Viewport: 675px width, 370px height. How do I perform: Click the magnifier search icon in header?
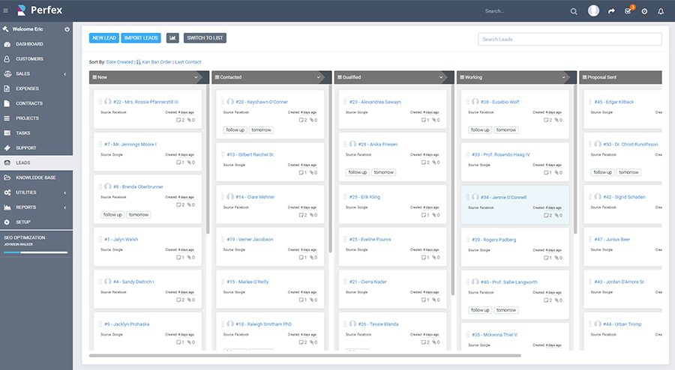point(574,11)
